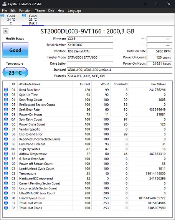Open the Theme menu
This screenshot has width=175, height=220.
pyautogui.click(x=40, y=11)
